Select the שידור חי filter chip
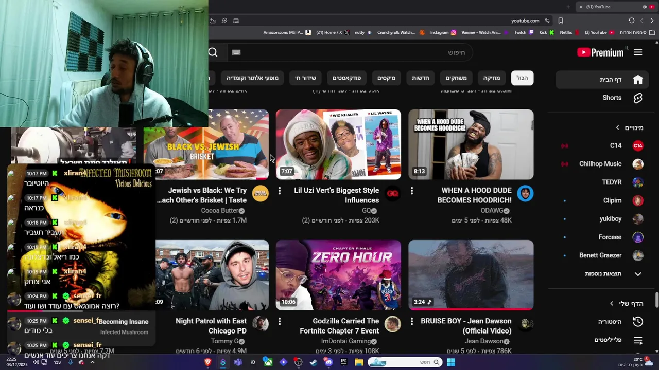659x370 pixels. [305, 78]
